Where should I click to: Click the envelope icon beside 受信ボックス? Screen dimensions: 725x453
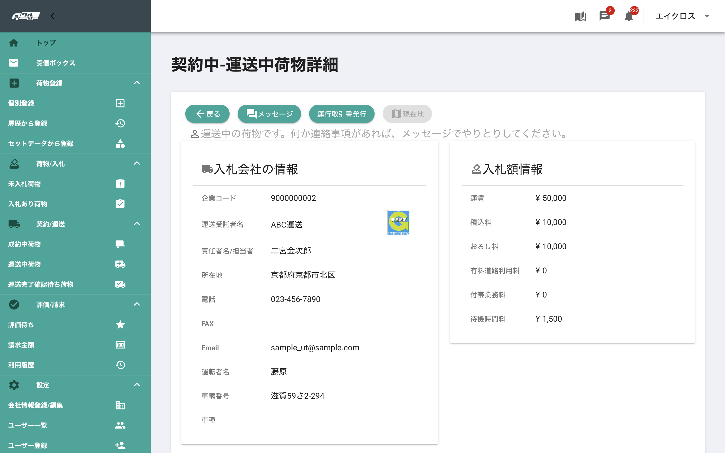[14, 63]
